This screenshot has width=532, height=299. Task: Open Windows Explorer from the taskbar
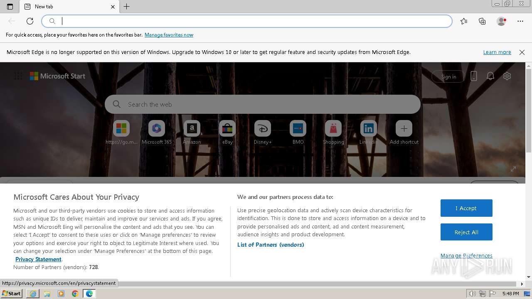pyautogui.click(x=47, y=294)
